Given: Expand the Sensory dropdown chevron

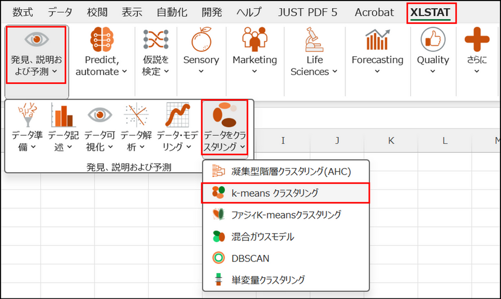Looking at the screenshot, I should [201, 71].
